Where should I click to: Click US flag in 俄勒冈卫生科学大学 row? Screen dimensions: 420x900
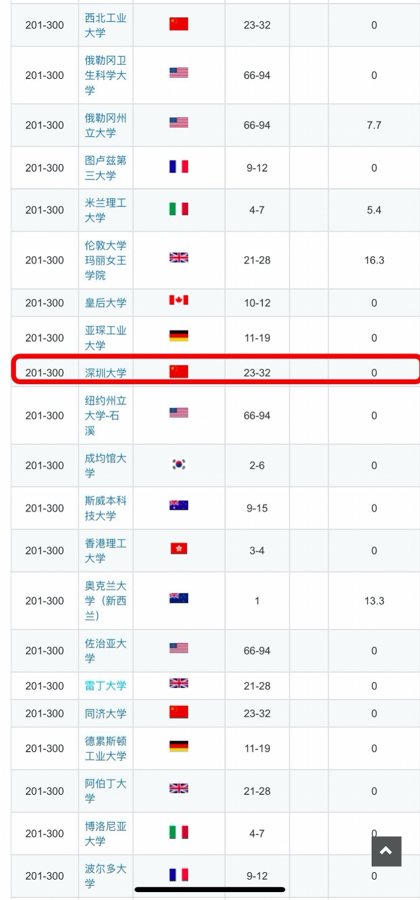pyautogui.click(x=178, y=73)
